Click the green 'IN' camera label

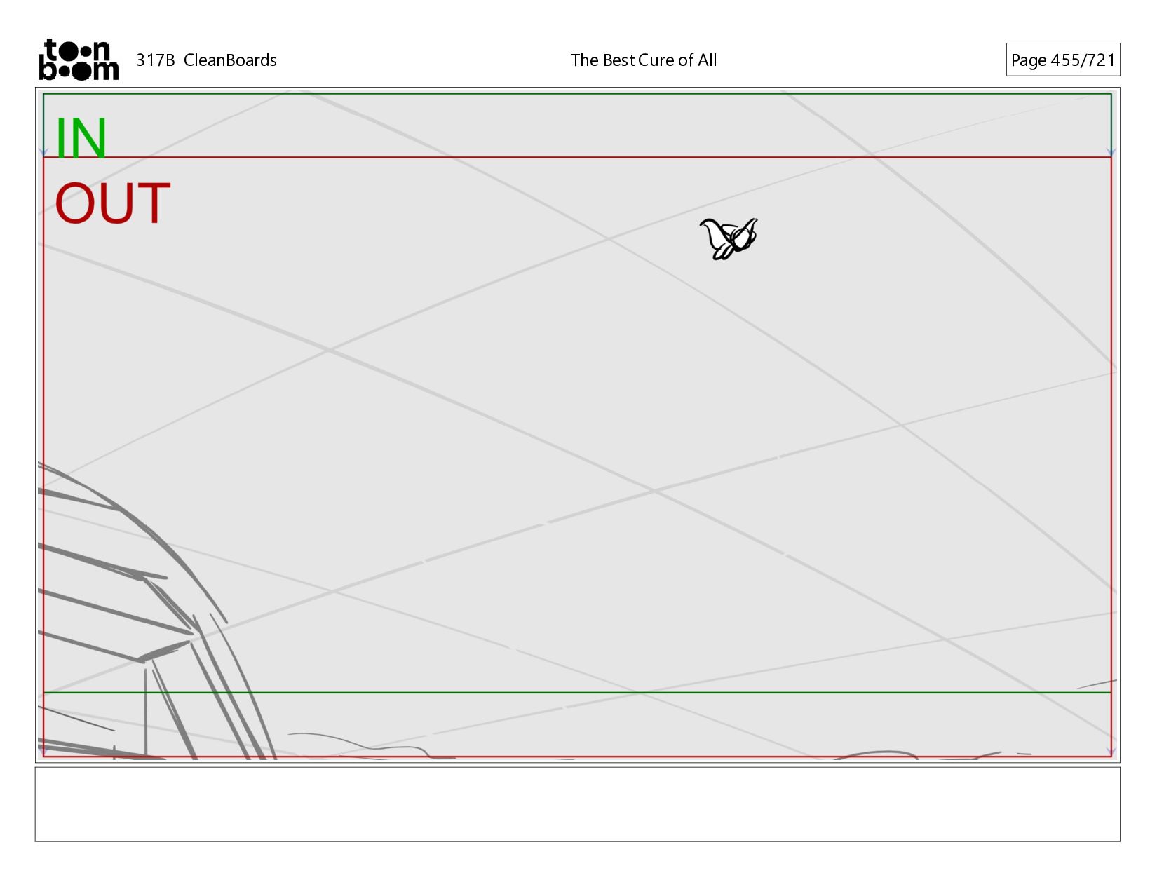[81, 138]
